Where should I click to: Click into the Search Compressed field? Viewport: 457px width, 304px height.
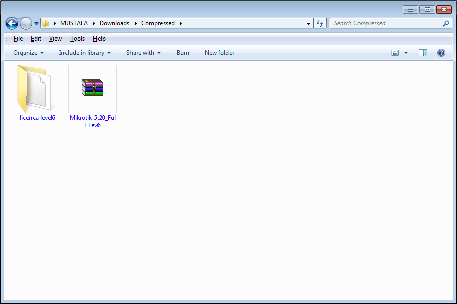[386, 23]
